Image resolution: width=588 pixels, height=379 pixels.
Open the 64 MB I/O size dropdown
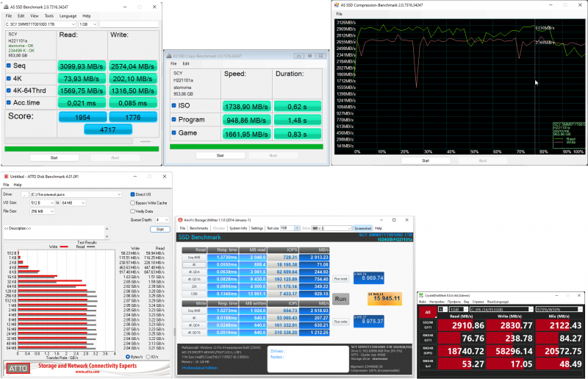(x=73, y=203)
